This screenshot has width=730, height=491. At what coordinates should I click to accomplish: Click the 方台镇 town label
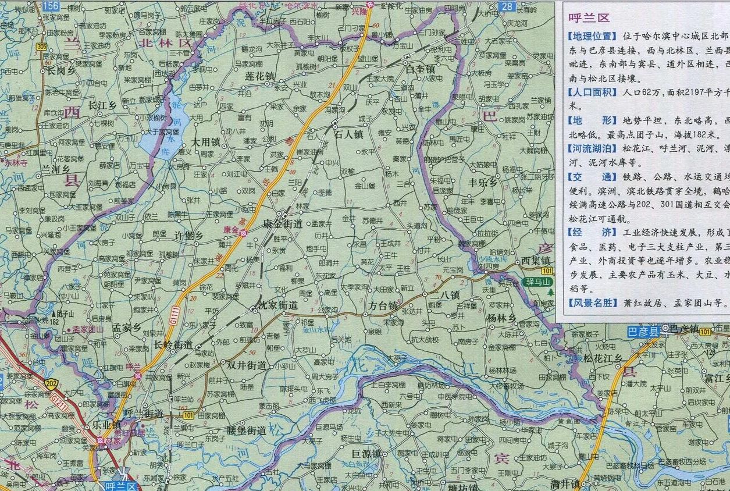383,305
